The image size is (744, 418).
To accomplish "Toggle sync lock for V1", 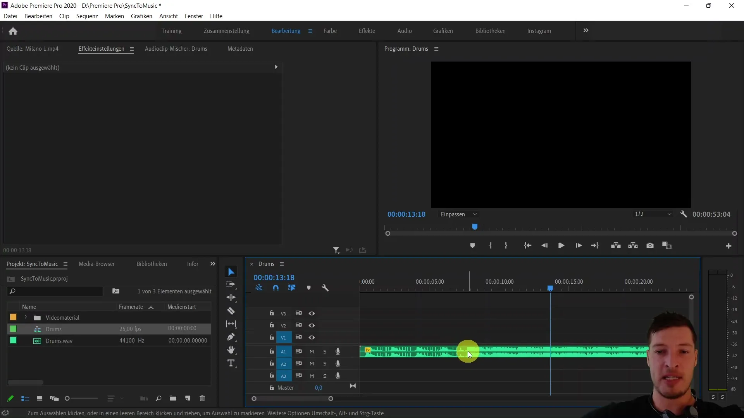I will point(298,337).
